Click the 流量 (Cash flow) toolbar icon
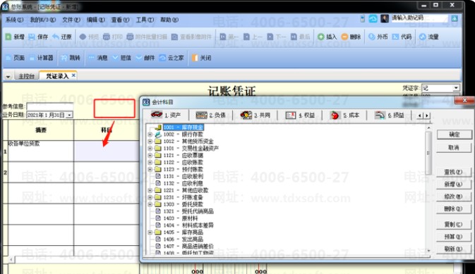This screenshot has height=274, width=475. click(423, 37)
